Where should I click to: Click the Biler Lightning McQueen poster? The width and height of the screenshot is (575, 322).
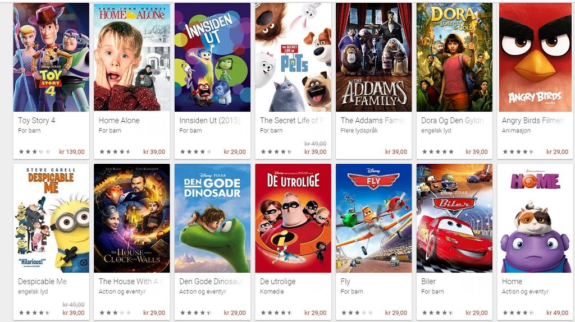tap(454, 218)
